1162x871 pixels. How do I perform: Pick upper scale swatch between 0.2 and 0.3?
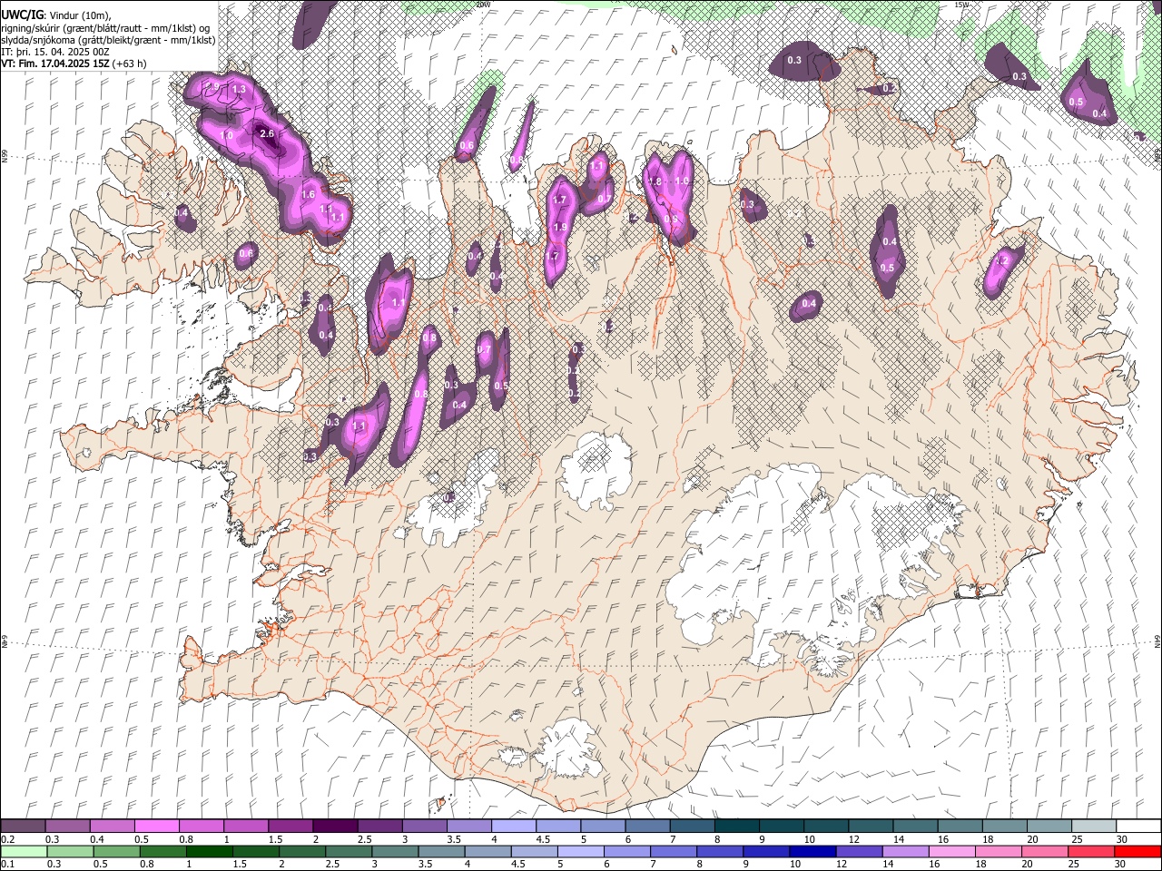coord(23,827)
